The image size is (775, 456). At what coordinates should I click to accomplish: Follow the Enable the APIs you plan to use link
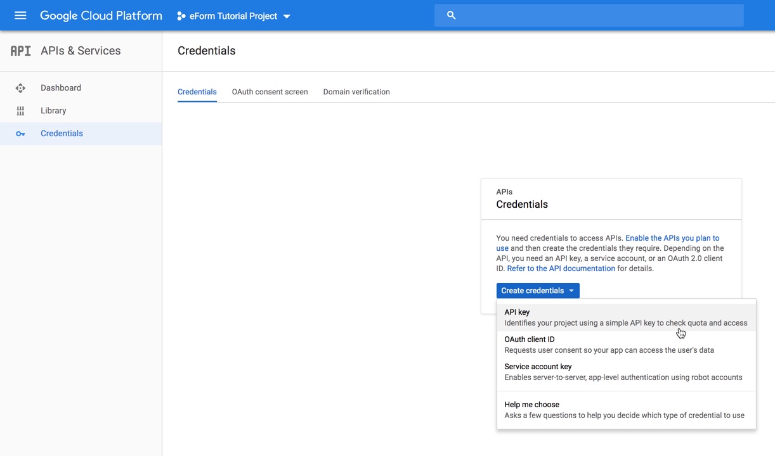click(x=672, y=238)
